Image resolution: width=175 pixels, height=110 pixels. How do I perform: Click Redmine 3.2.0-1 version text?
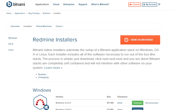point(63,103)
